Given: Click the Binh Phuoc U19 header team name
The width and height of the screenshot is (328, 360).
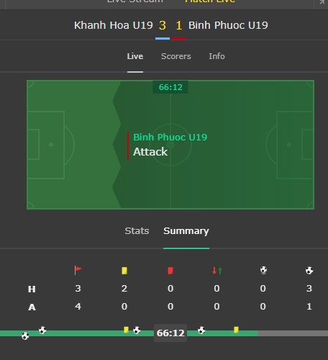Looking at the screenshot, I should pyautogui.click(x=228, y=25).
